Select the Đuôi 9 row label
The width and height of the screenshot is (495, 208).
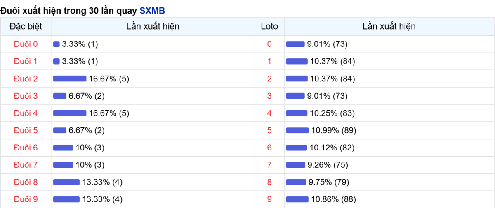tap(26, 199)
